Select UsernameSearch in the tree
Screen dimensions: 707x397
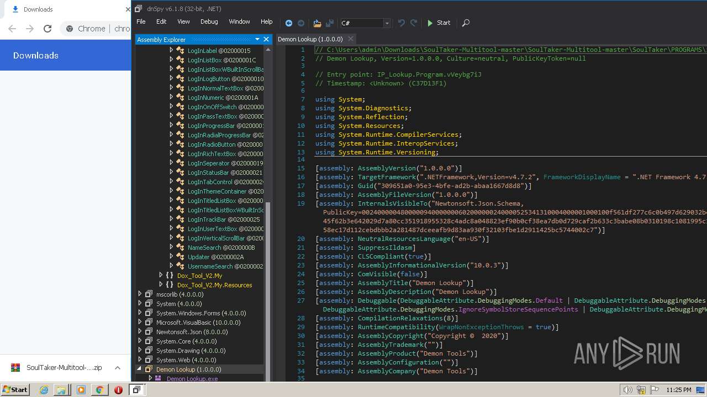210,266
